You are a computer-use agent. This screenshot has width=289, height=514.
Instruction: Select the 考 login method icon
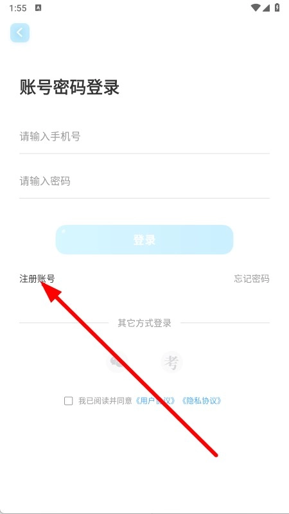coord(171,362)
